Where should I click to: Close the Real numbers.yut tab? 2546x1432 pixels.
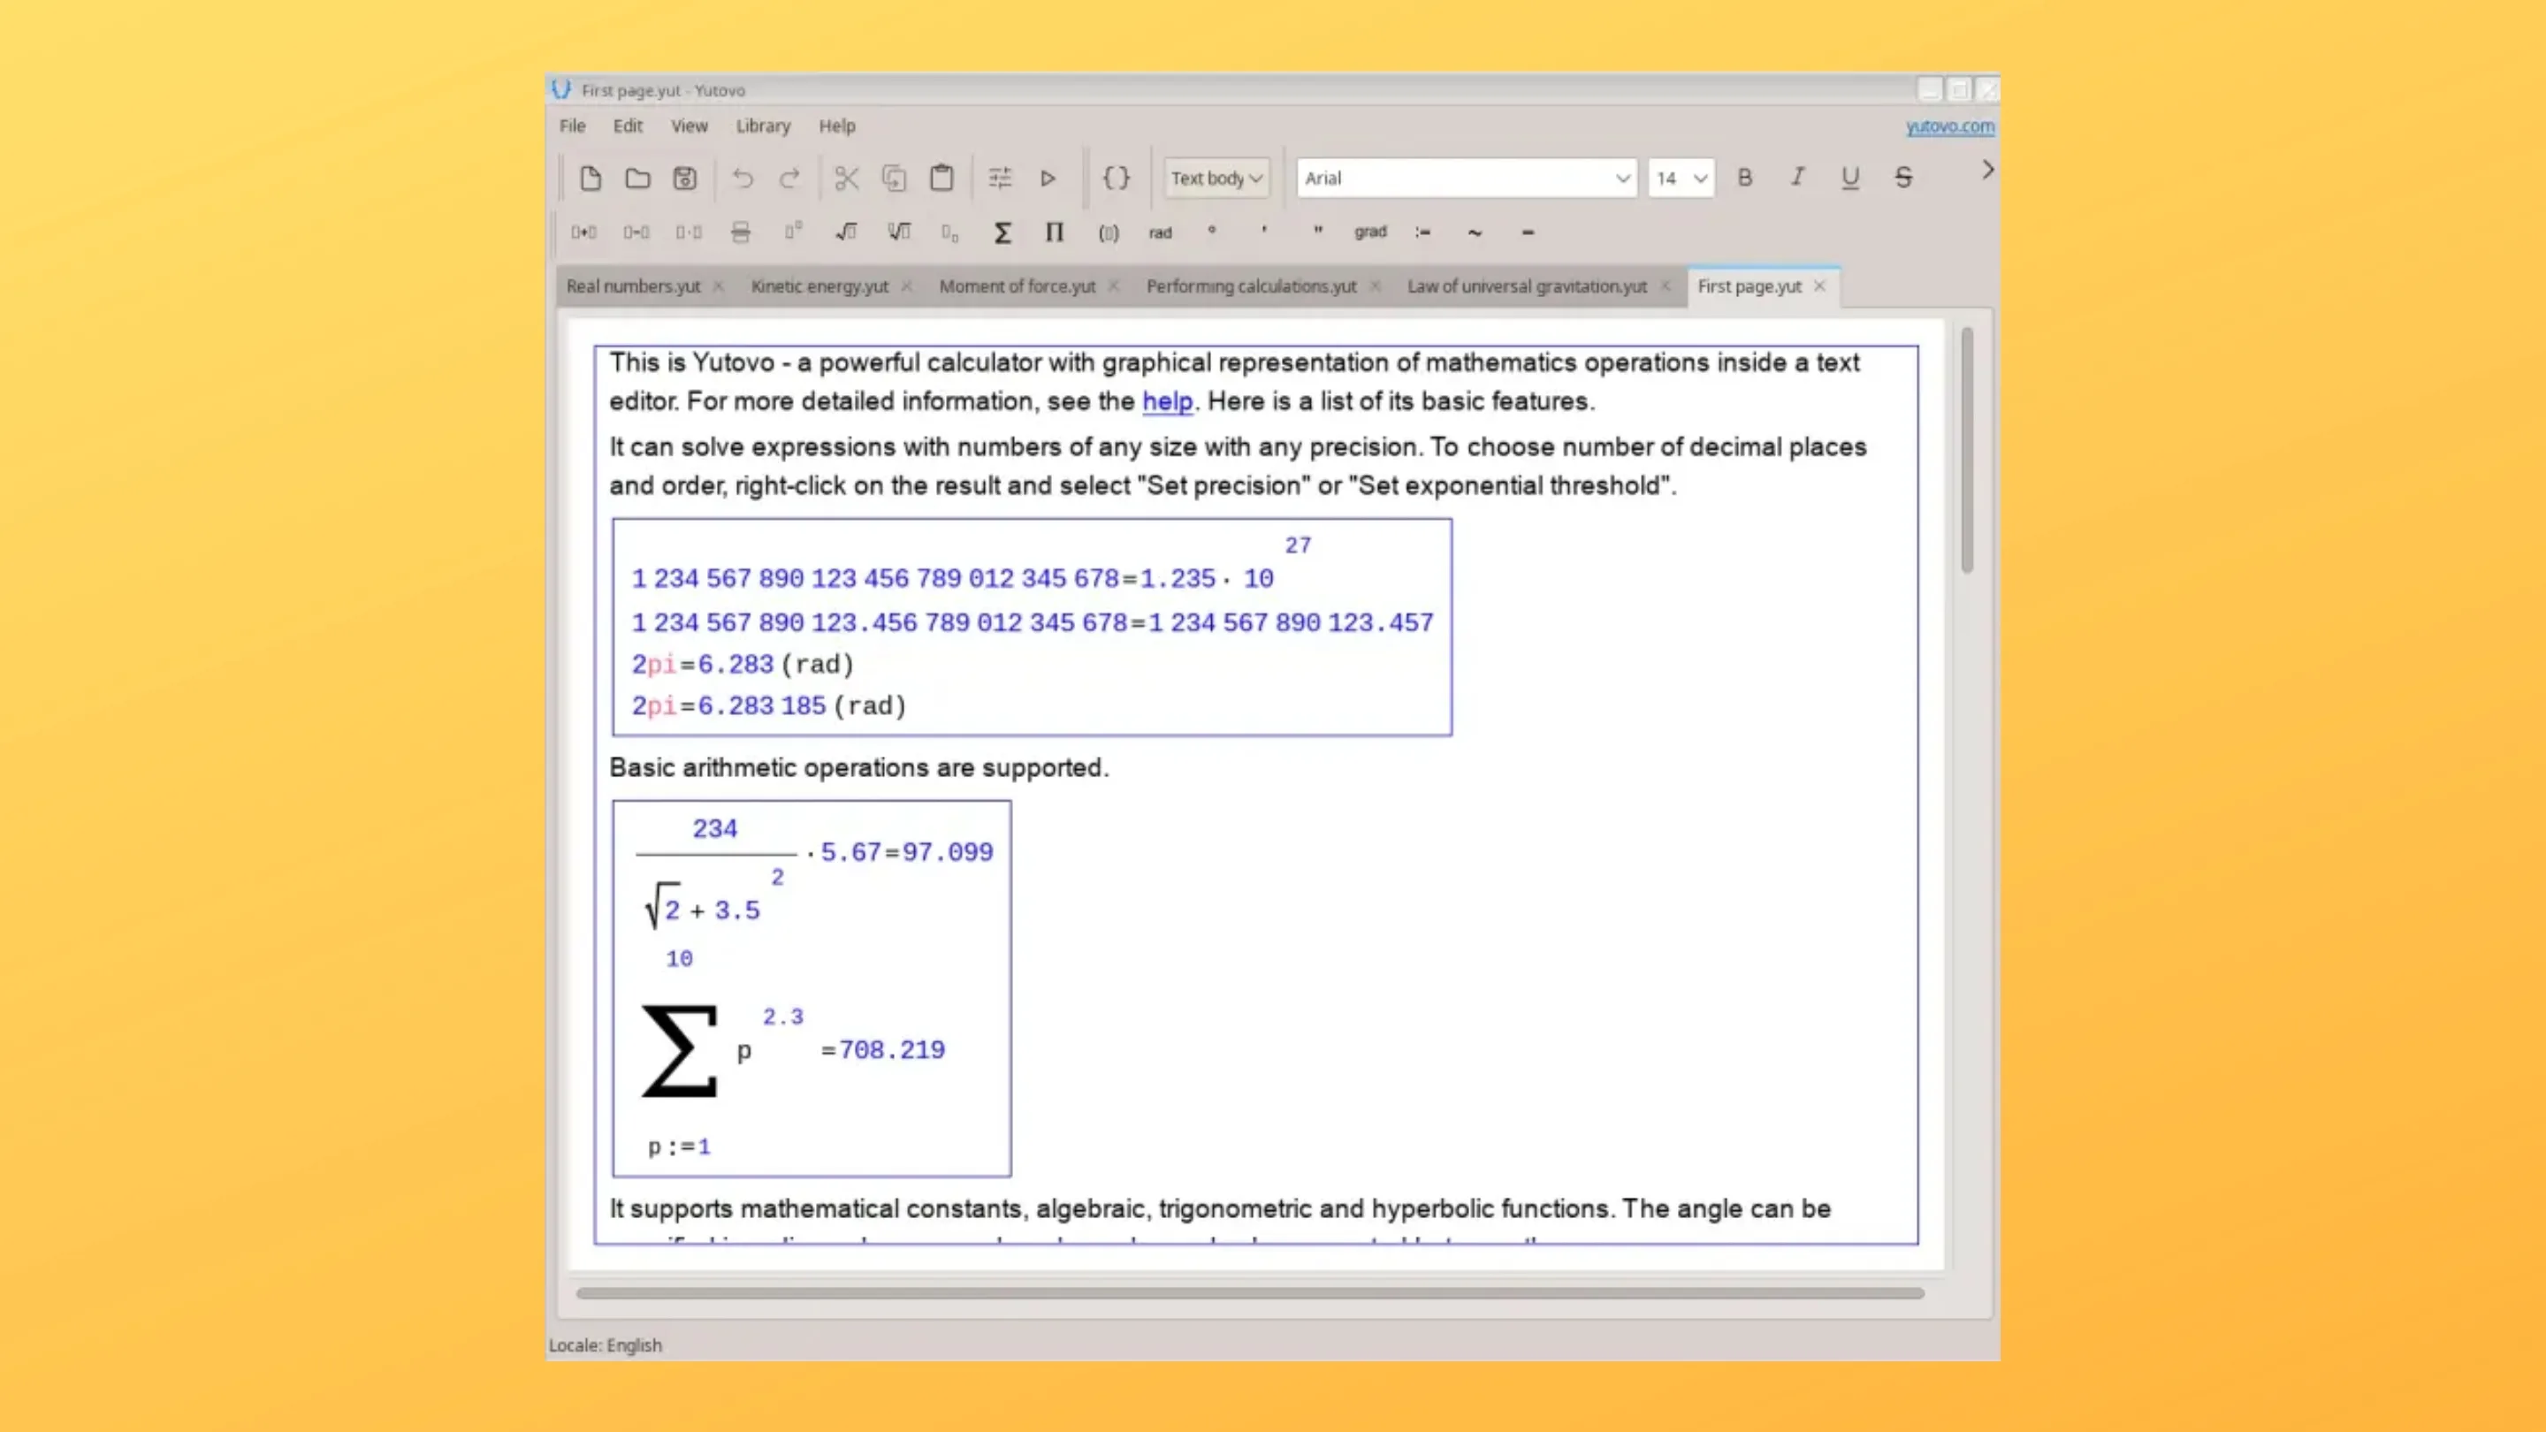click(x=719, y=286)
